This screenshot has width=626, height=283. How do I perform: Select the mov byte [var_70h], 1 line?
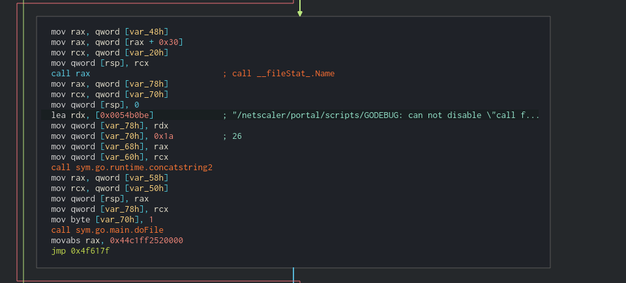(102, 220)
